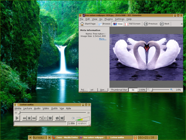Click the VLC volume slider
Viewport: 186px width, 140px height.
83,118
